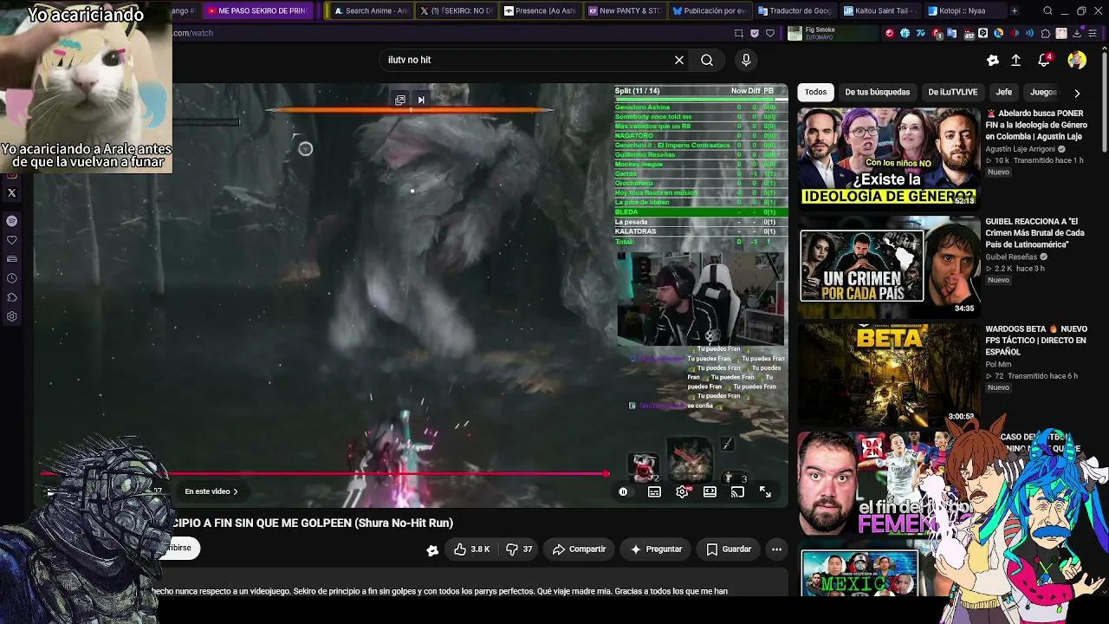Submit search with the magnifier icon

(x=707, y=60)
